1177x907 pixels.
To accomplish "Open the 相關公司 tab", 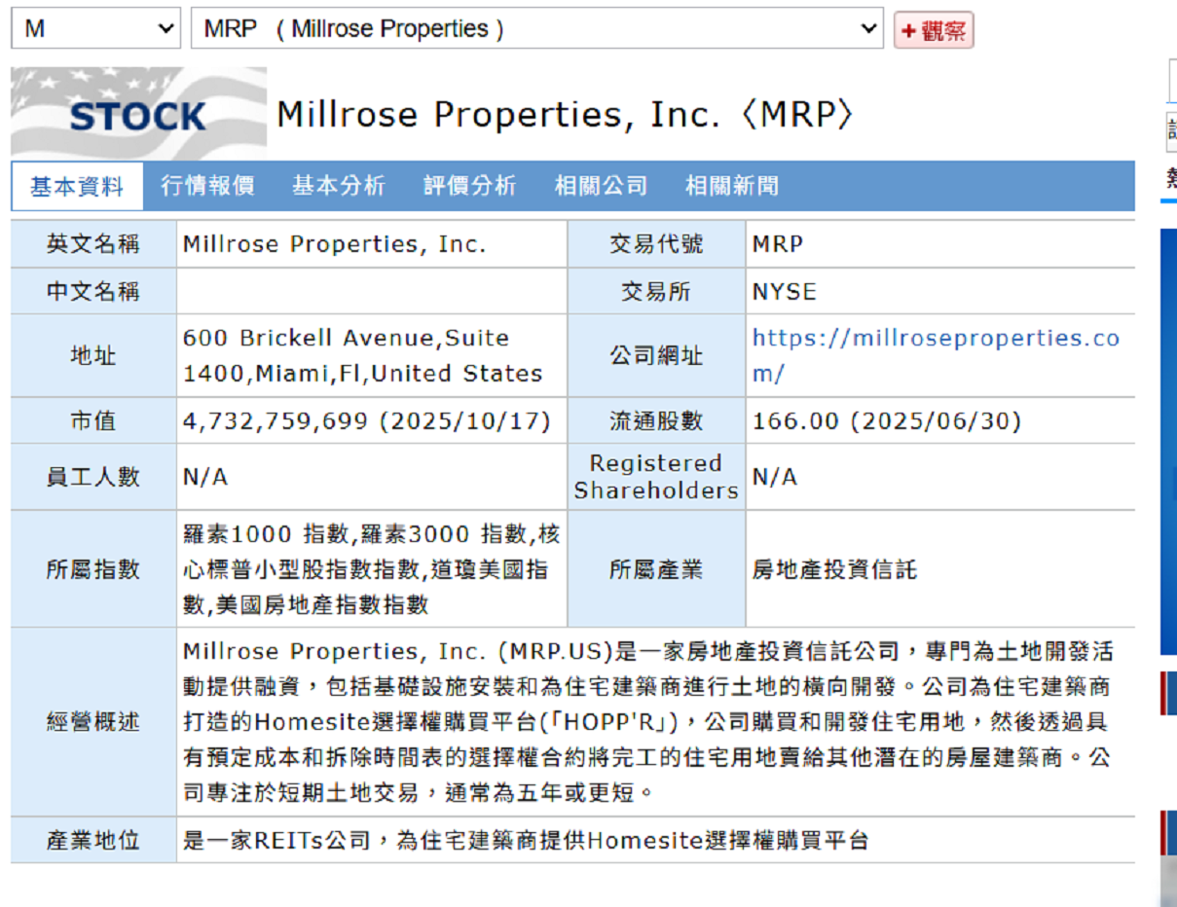I will point(601,186).
